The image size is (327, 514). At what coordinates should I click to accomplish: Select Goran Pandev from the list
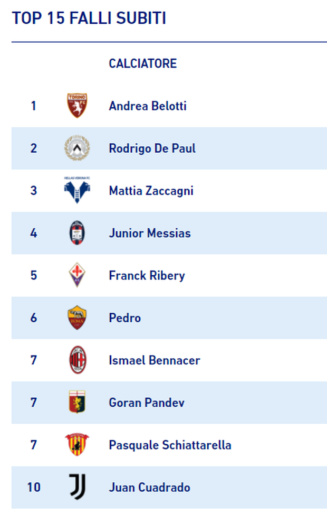click(x=147, y=403)
